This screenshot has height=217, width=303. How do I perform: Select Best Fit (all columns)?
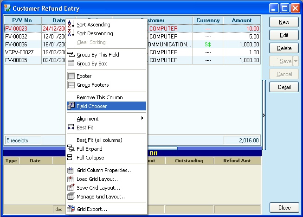point(106,140)
